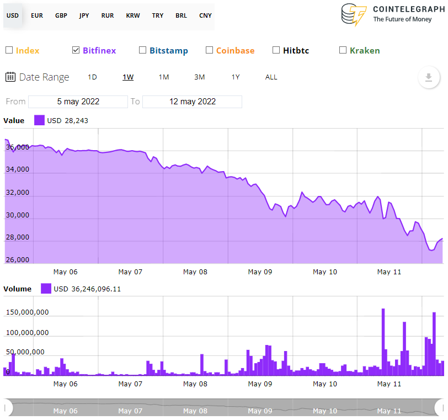Click the calendar Date Range icon
Image resolution: width=448 pixels, height=420 pixels.
[10, 77]
